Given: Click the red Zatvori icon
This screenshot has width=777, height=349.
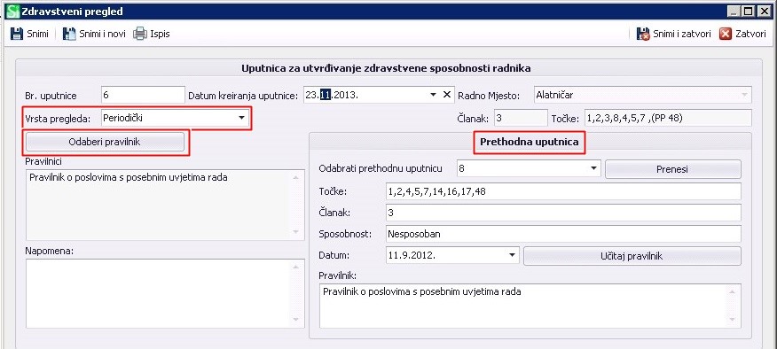Looking at the screenshot, I should [726, 34].
